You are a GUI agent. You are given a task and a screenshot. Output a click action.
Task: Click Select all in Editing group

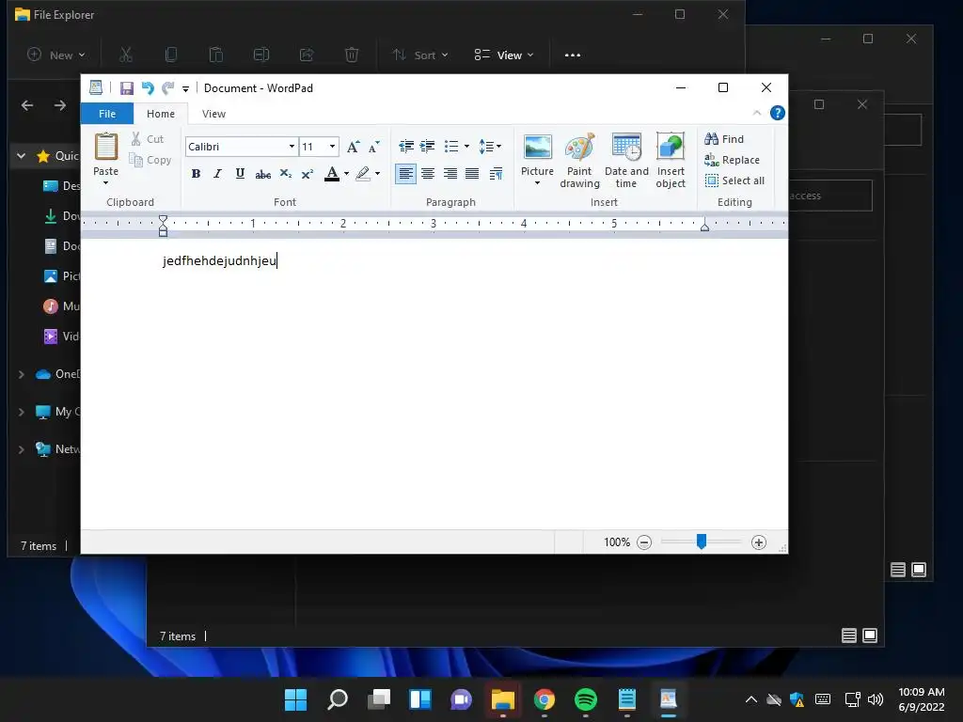click(x=734, y=180)
